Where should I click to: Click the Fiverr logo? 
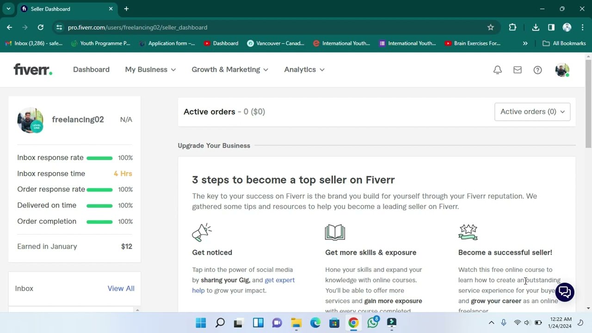point(33,69)
